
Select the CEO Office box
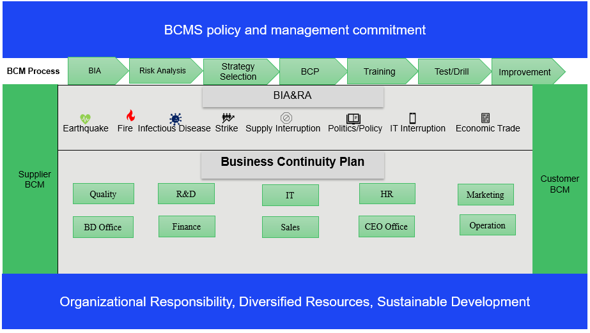386,226
